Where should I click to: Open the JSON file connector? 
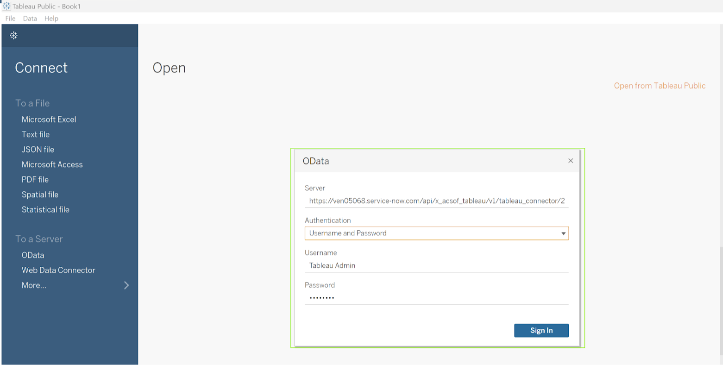pyautogui.click(x=38, y=149)
